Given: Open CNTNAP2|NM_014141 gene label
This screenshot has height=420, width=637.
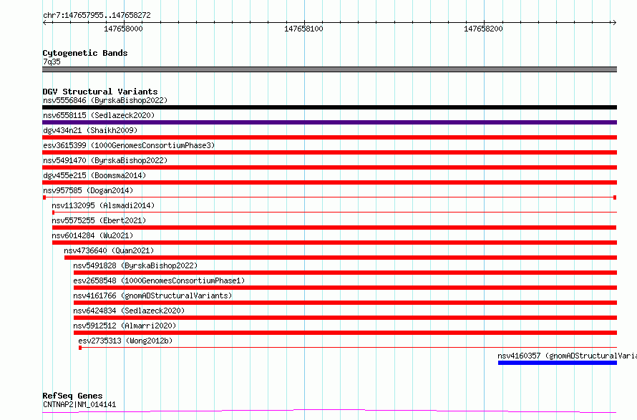Looking at the screenshot, I should 79,404.
